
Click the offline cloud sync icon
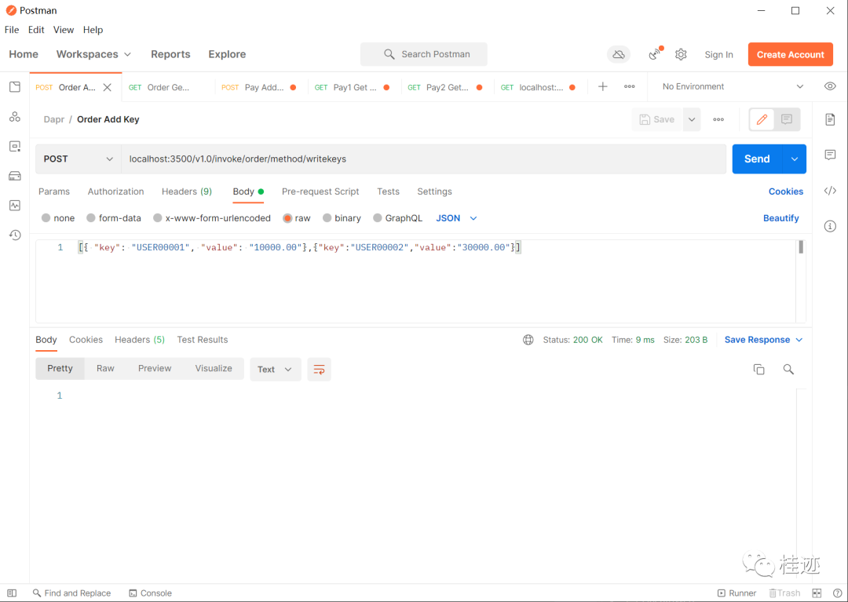pos(619,55)
